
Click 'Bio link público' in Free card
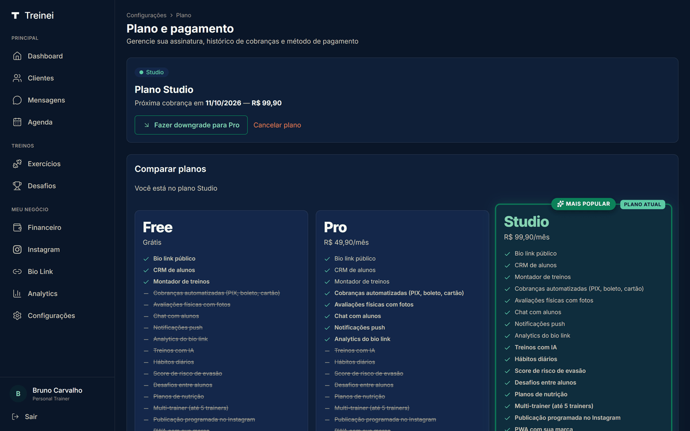[174, 259]
